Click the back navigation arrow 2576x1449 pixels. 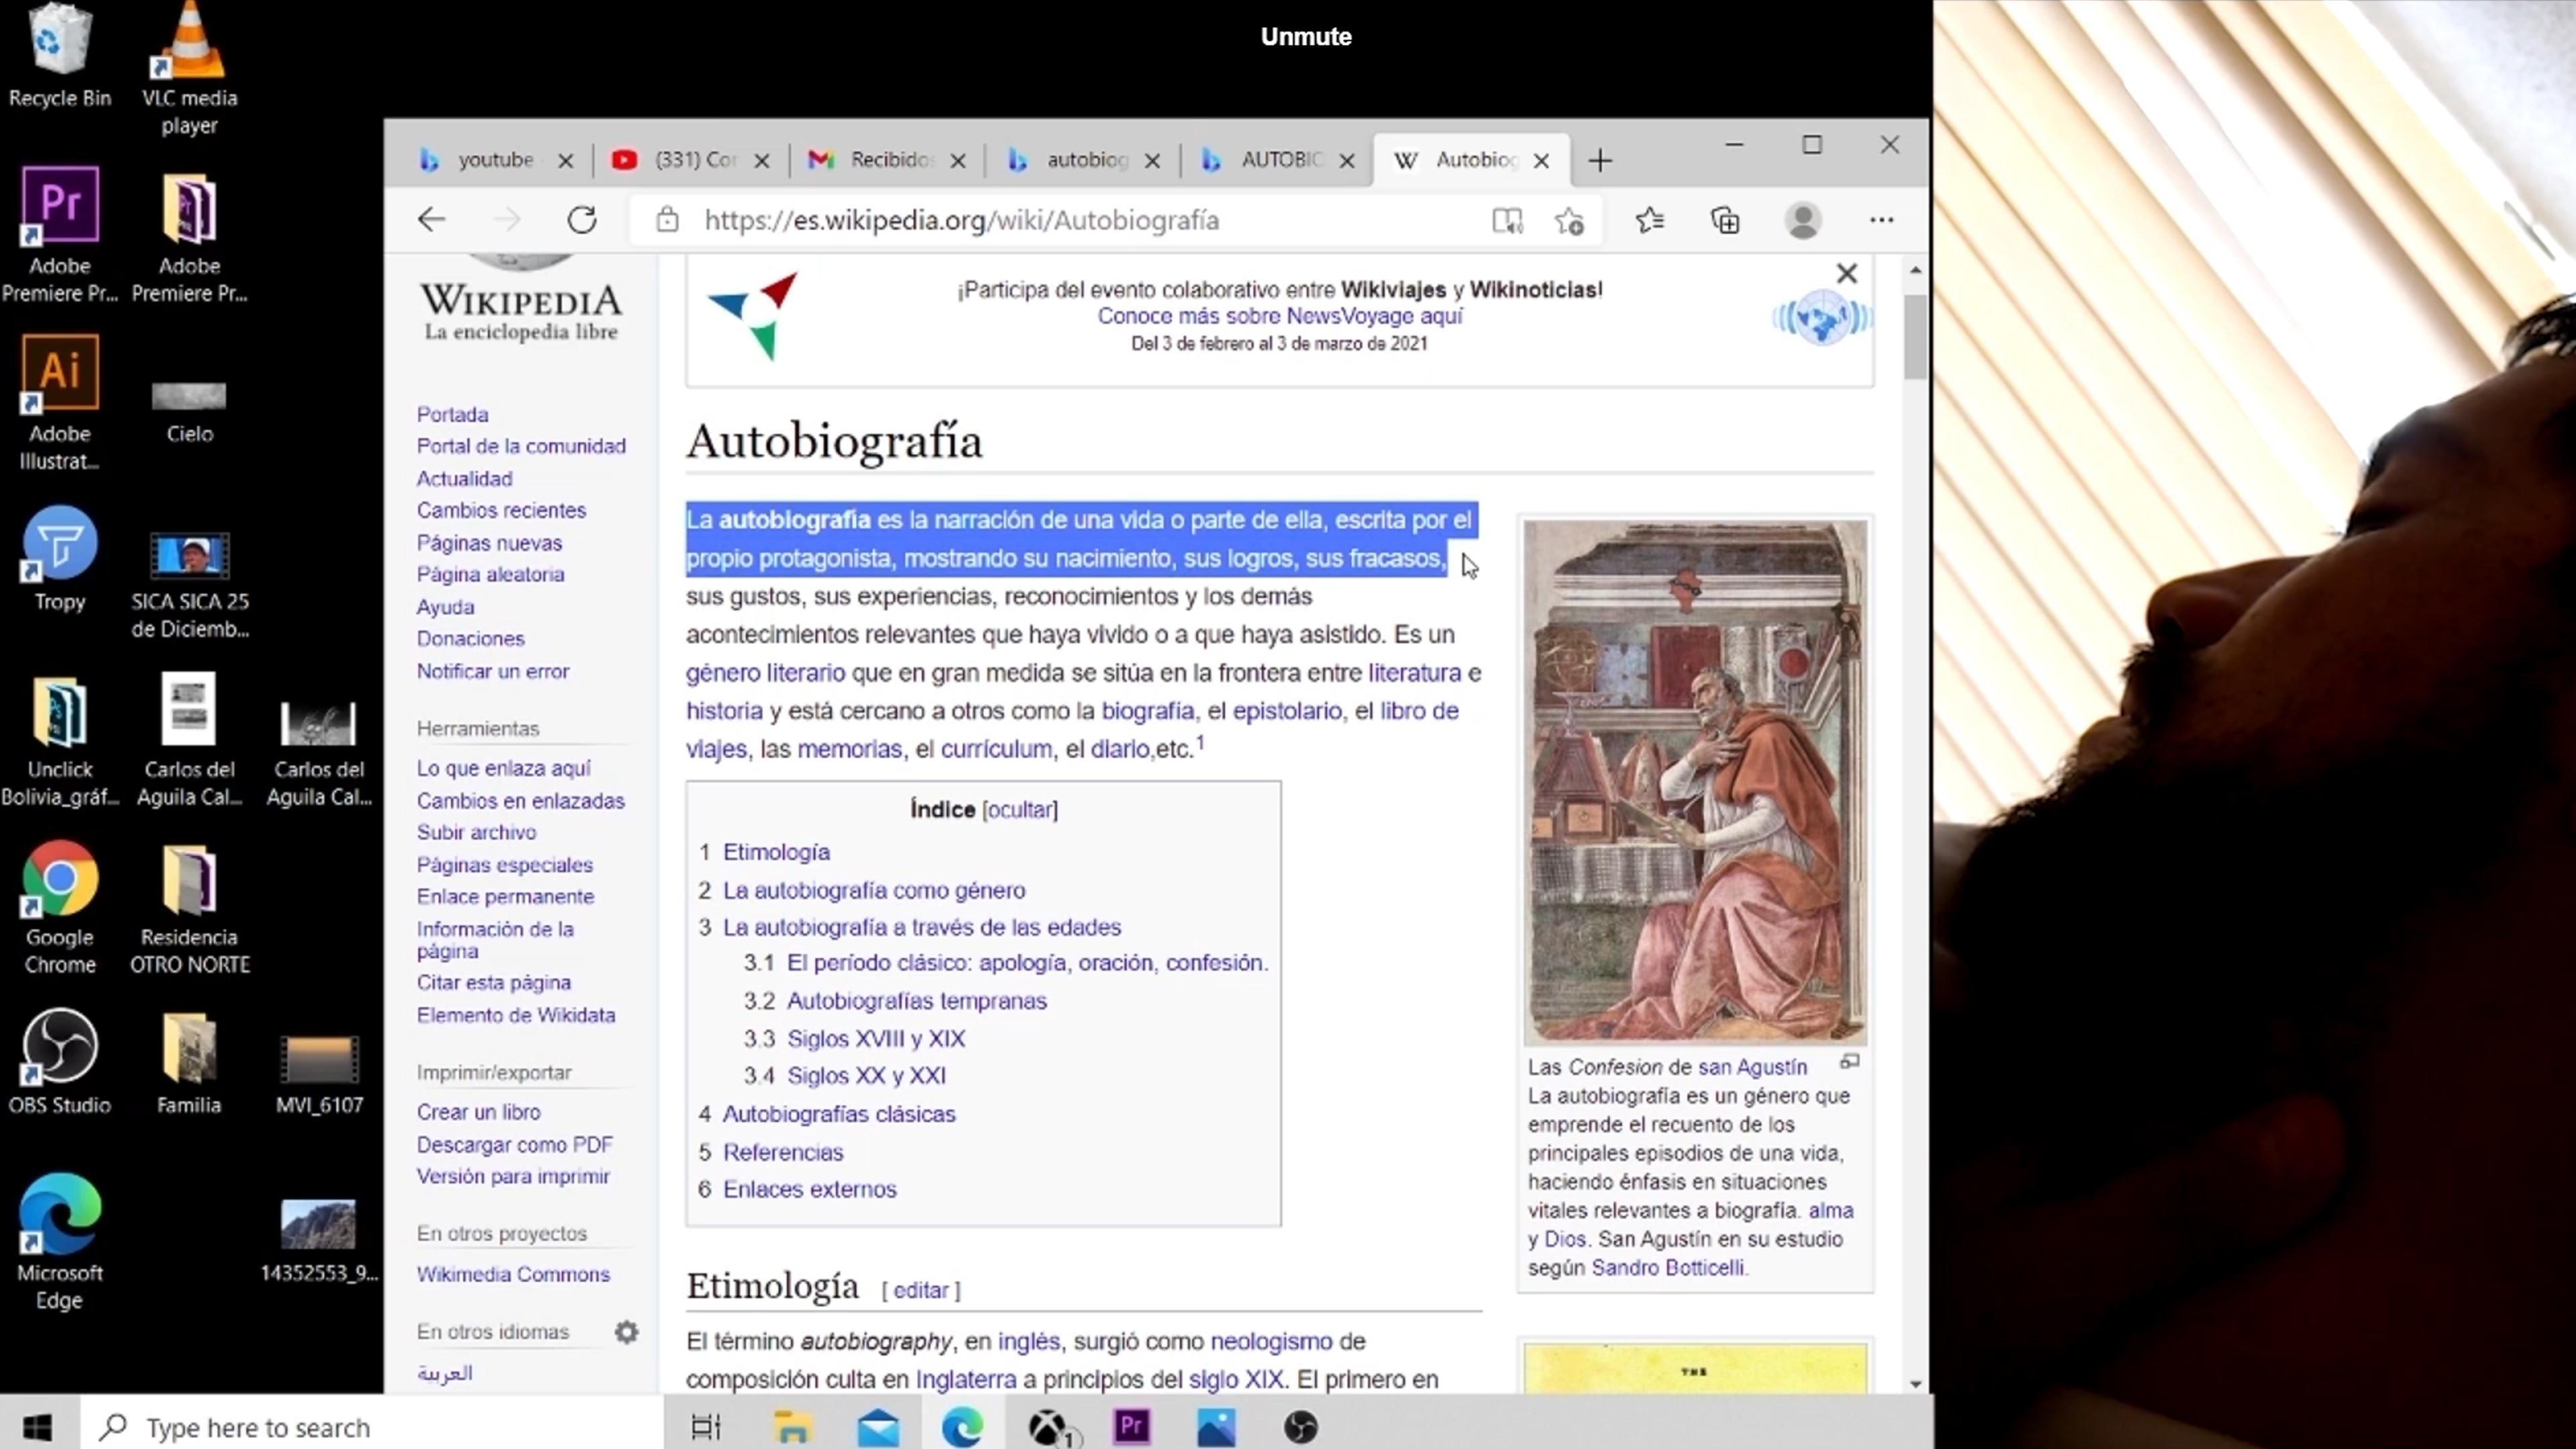[x=432, y=220]
